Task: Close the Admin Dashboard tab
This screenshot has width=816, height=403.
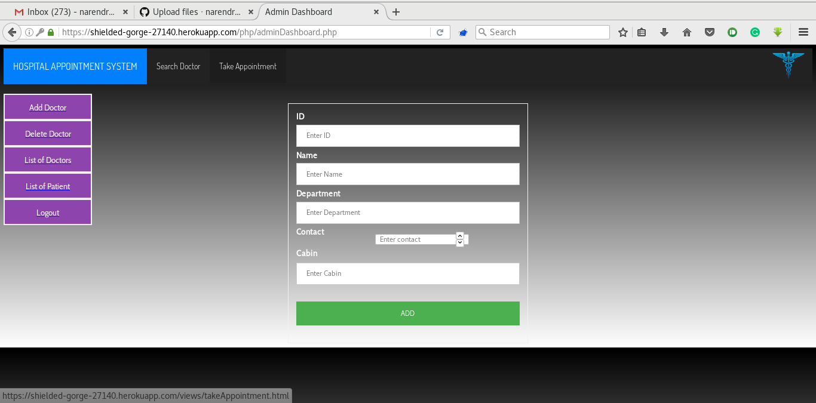Action: pyautogui.click(x=376, y=12)
